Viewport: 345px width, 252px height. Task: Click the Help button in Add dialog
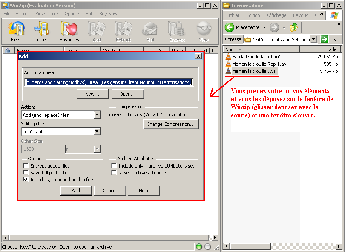pyautogui.click(x=144, y=191)
